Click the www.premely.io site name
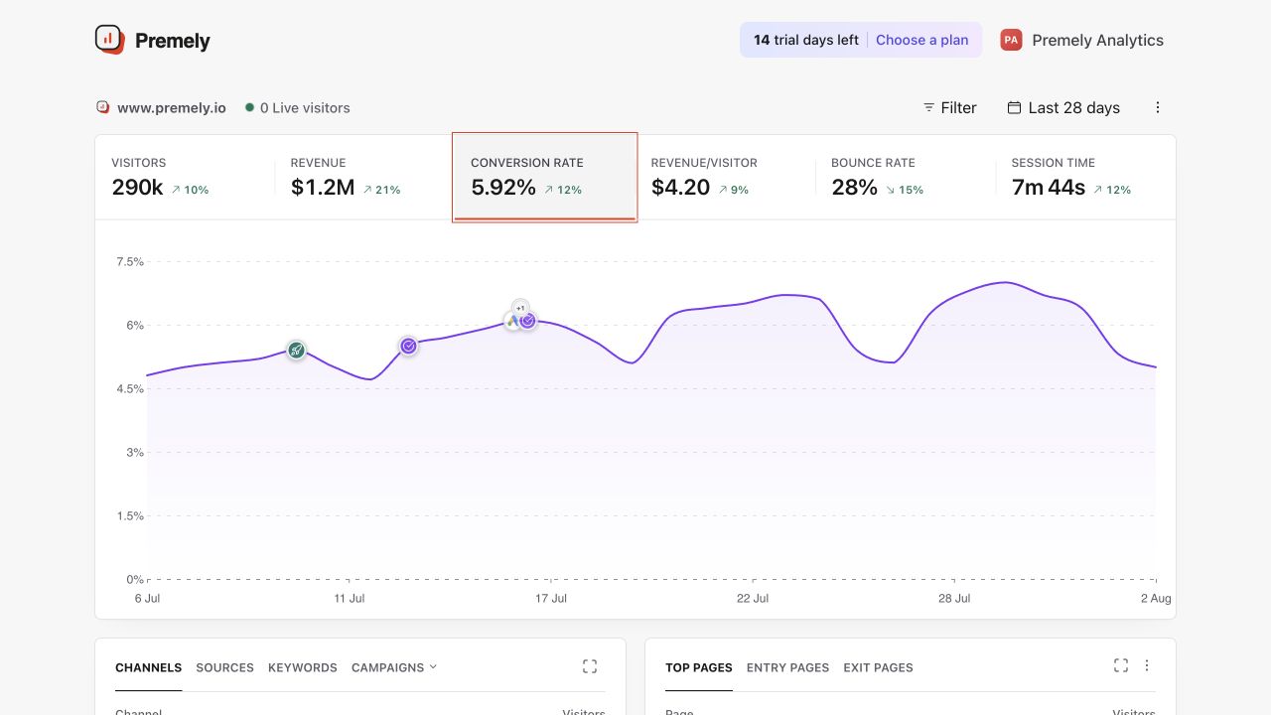This screenshot has width=1271, height=715. [x=172, y=107]
